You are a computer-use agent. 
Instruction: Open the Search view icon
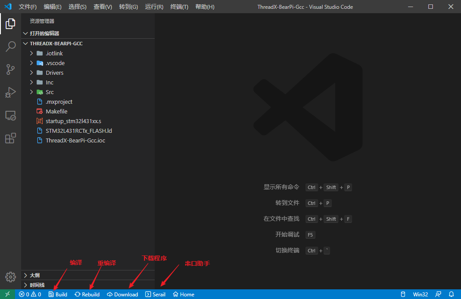click(x=10, y=46)
